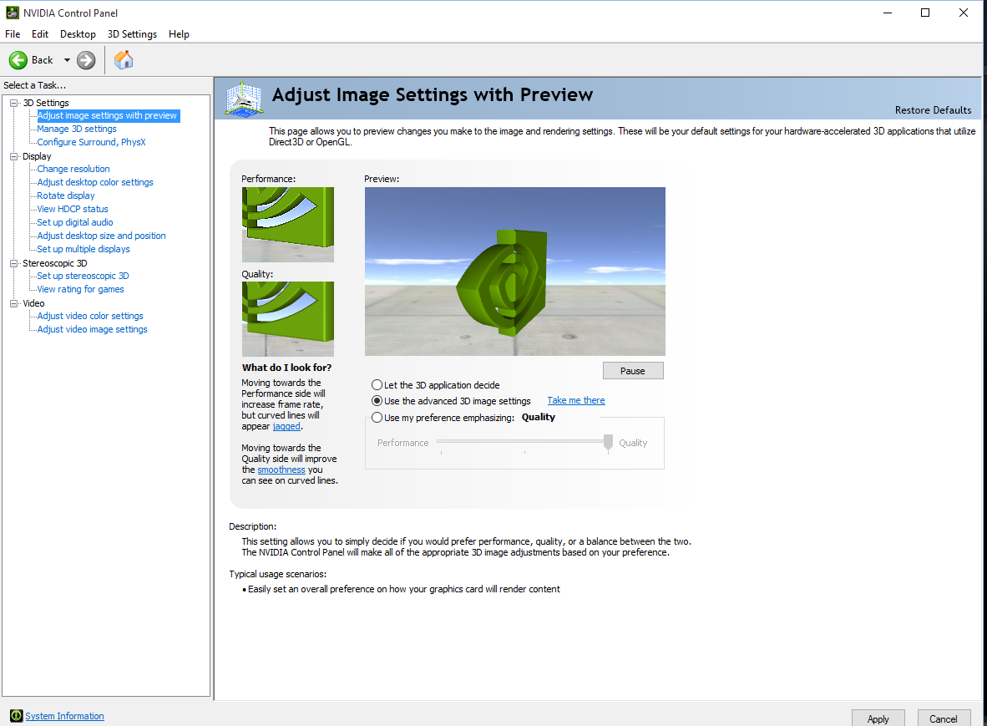
Task: Click the Performance-Quality slider thumb
Action: (x=608, y=443)
